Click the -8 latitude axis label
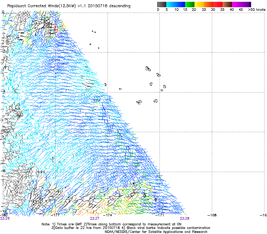The width and height of the screenshot is (267, 234). 3,171
